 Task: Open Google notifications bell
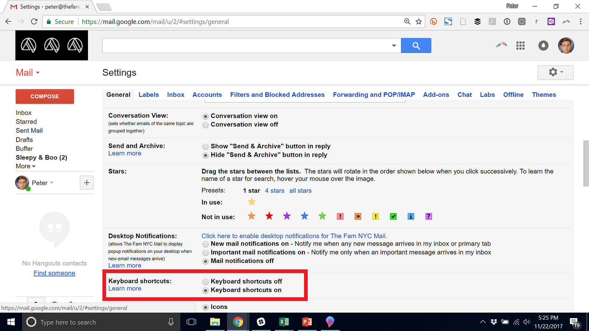[543, 46]
